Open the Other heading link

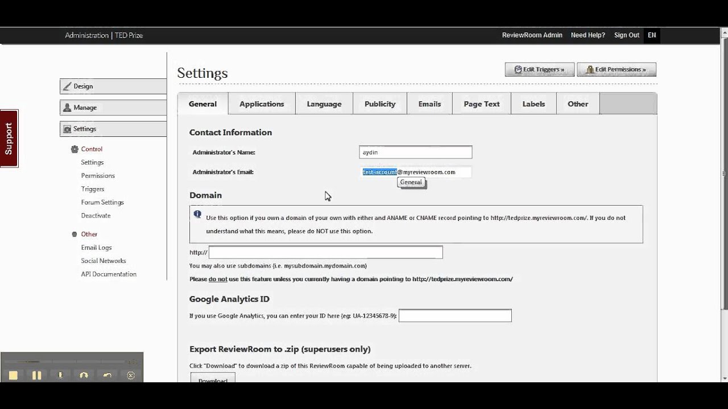pos(89,234)
